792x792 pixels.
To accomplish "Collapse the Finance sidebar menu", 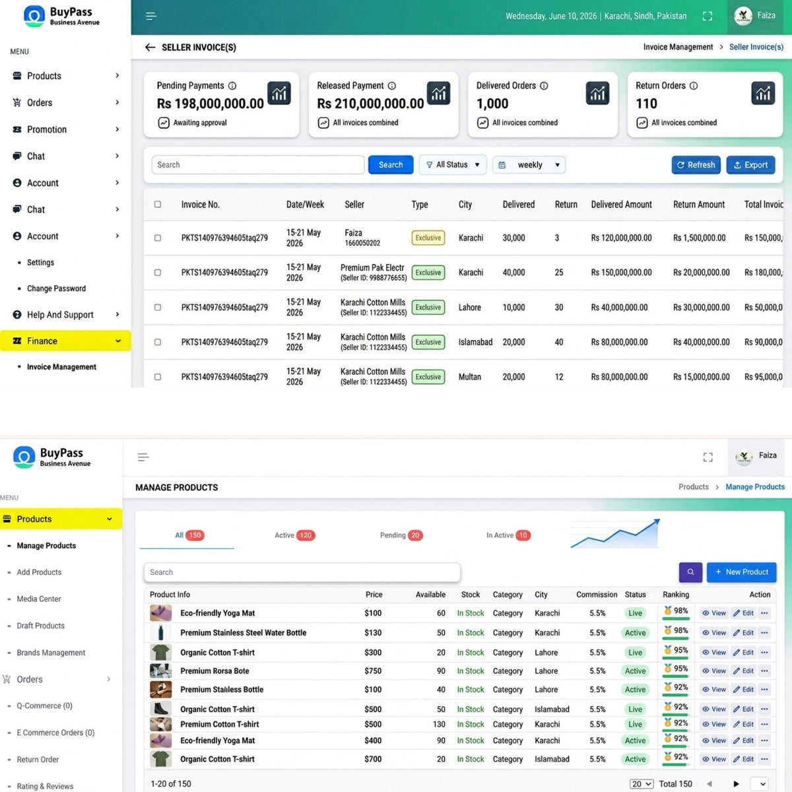I will (x=65, y=341).
